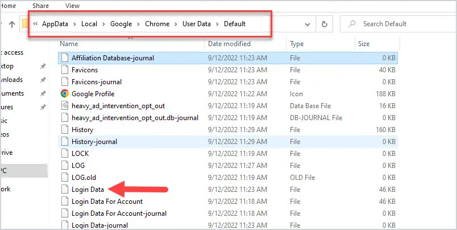Select the Affiliation Database-journal file name
This screenshot has width=457, height=230.
(113, 58)
